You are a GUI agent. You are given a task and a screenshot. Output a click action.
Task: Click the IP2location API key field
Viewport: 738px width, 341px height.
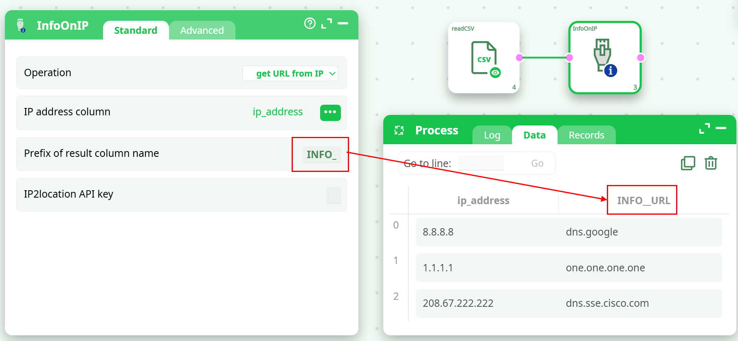pyautogui.click(x=334, y=195)
